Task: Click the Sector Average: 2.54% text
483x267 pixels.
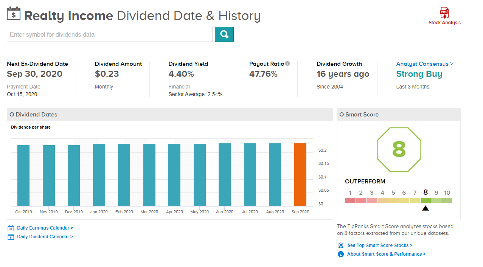Action: click(x=196, y=94)
